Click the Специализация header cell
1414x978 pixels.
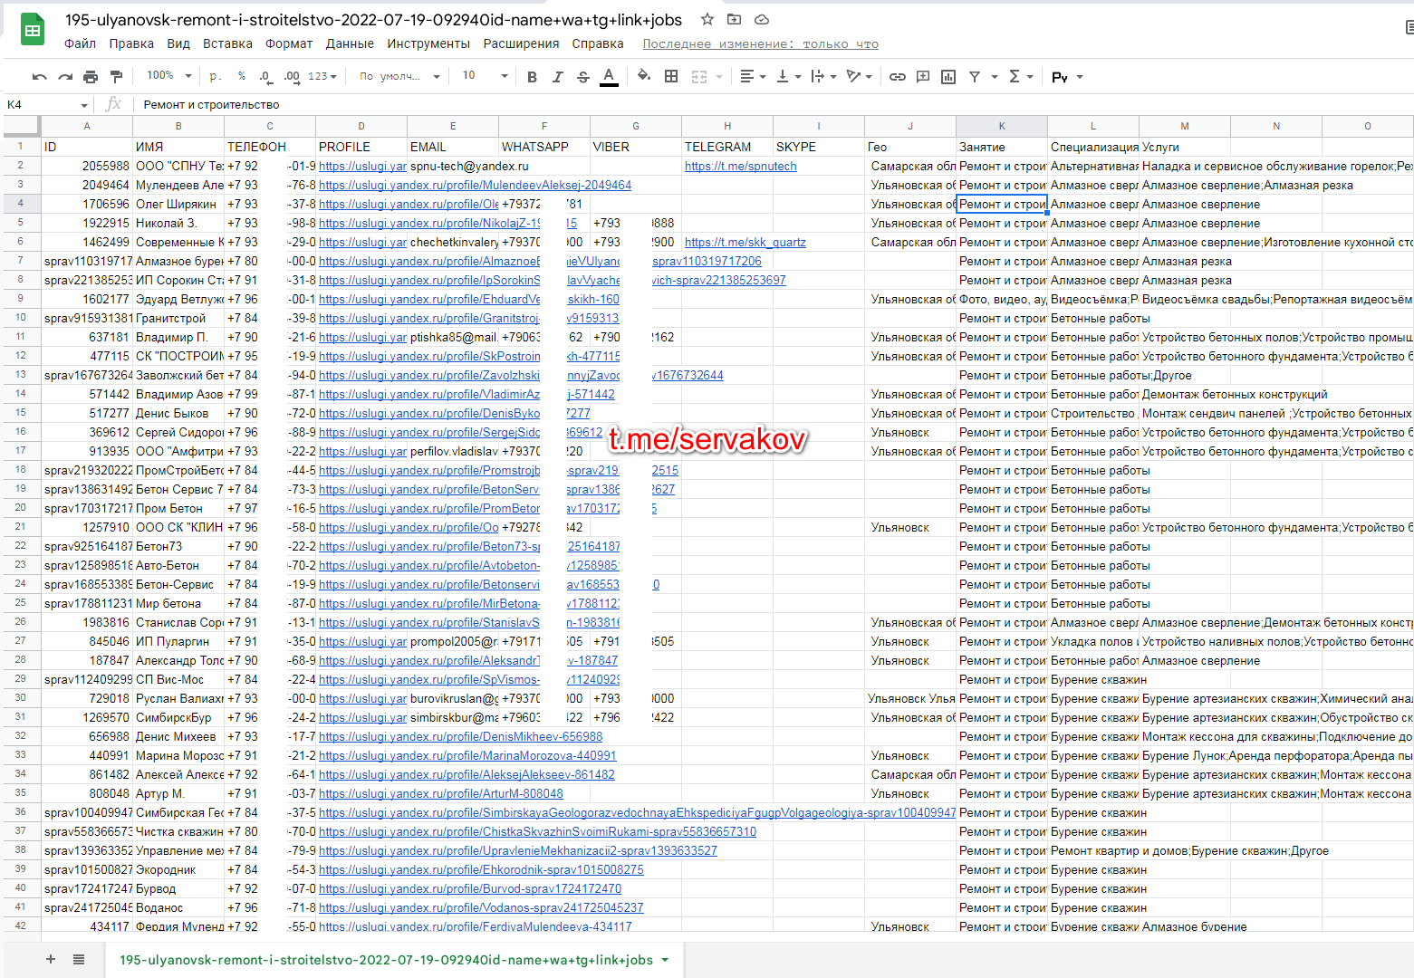(x=1093, y=147)
